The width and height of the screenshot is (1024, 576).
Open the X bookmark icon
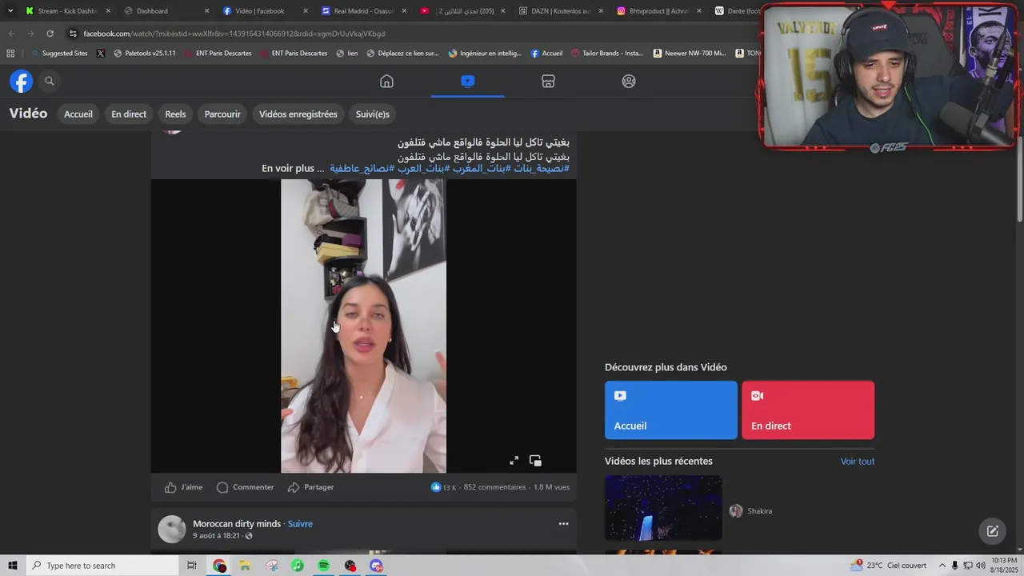pyautogui.click(x=100, y=54)
